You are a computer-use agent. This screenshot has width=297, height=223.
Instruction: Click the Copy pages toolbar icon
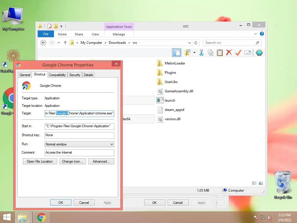tap(211, 53)
